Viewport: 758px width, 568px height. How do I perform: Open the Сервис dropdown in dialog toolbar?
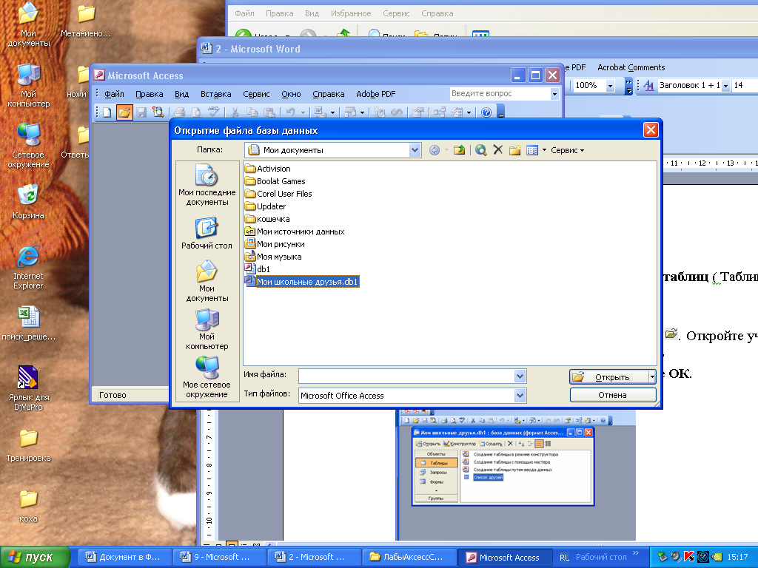coord(568,150)
